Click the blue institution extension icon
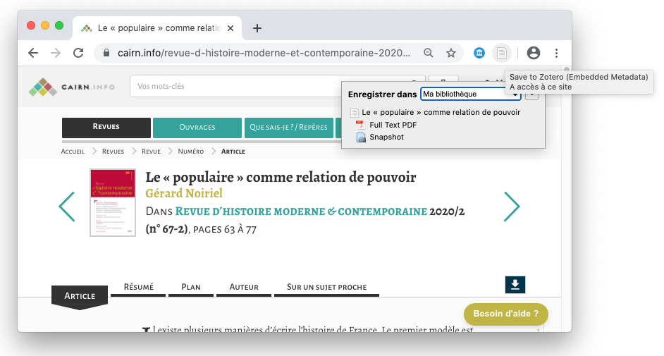This screenshot has width=664, height=356. pyautogui.click(x=479, y=53)
